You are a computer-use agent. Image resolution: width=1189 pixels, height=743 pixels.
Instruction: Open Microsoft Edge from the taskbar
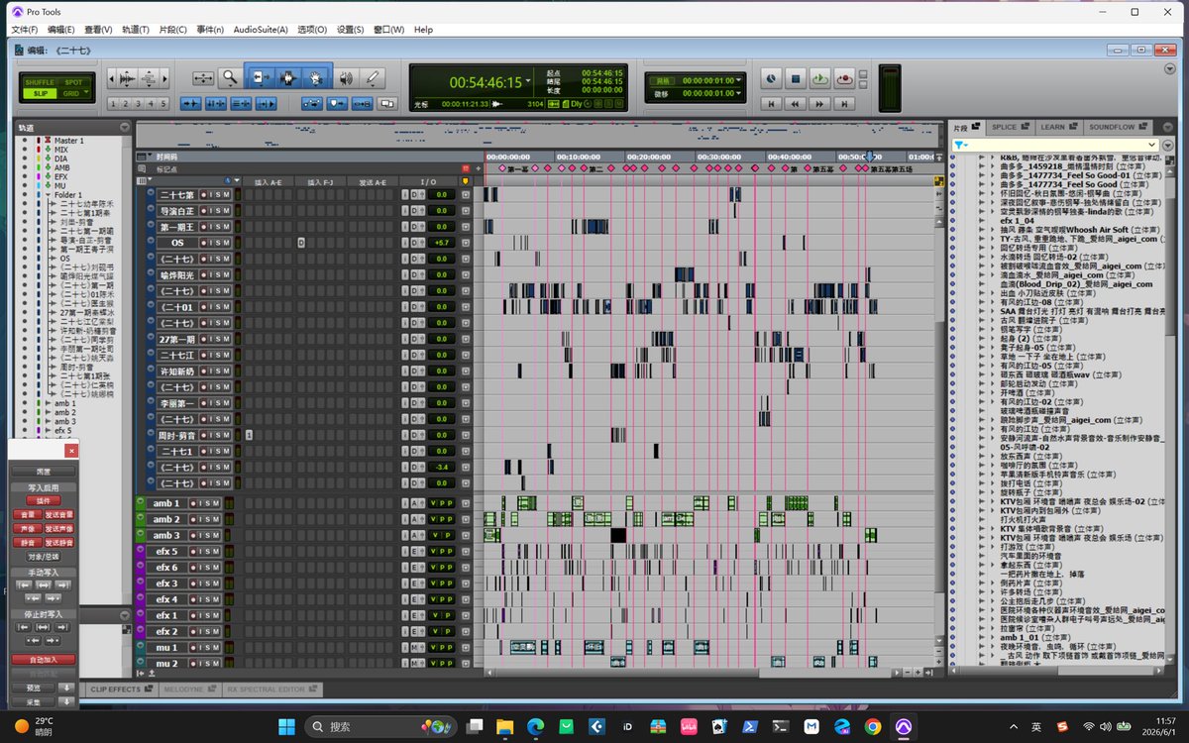pyautogui.click(x=535, y=727)
